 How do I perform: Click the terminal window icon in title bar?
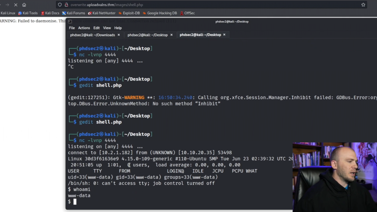tap(70, 21)
